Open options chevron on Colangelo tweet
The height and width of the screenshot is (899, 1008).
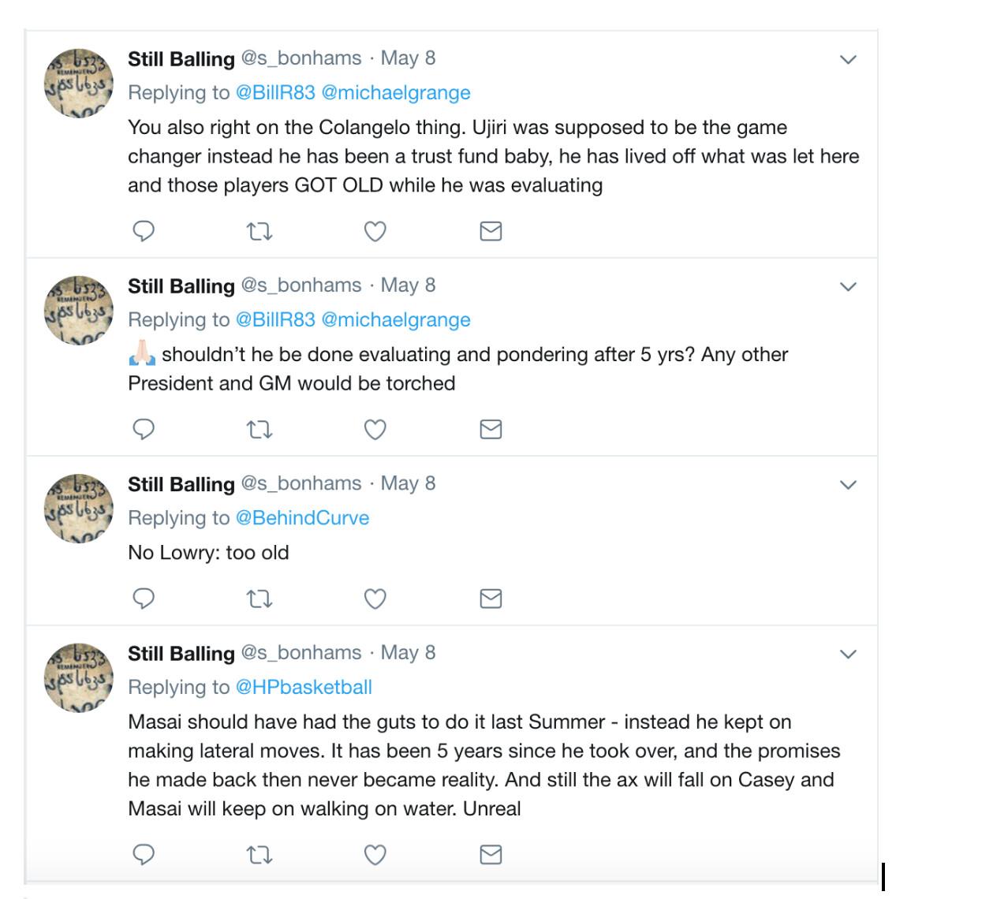coord(848,59)
